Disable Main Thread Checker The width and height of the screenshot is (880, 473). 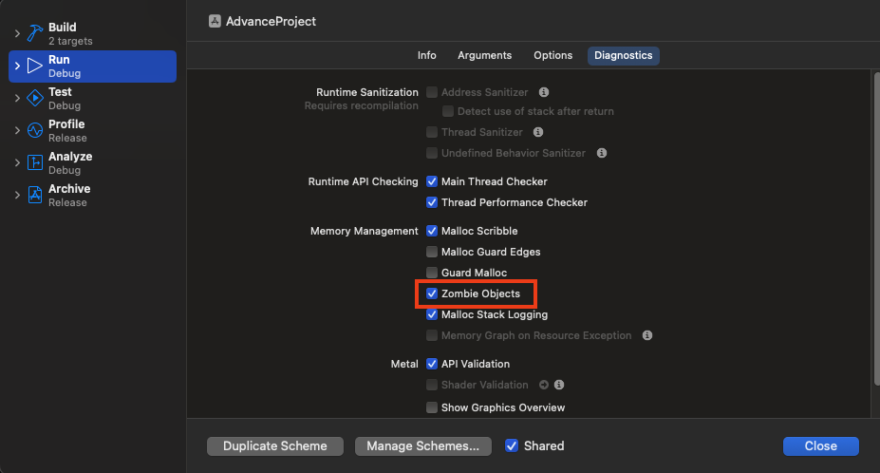pos(432,181)
